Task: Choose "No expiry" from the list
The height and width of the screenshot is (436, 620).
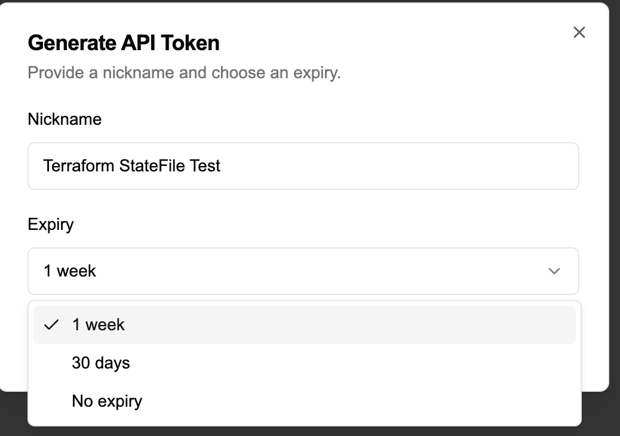Action: 304,401
